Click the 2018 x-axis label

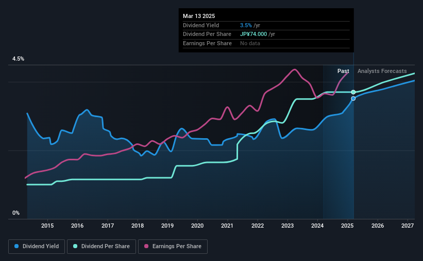(138, 226)
